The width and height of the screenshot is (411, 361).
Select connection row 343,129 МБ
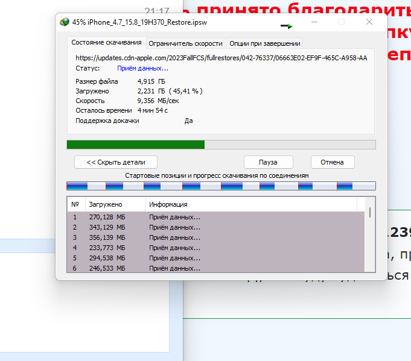tap(216, 227)
